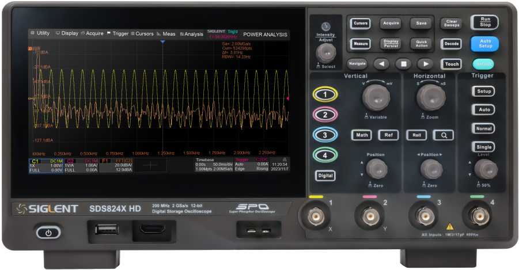
Task: Click the blue trigger position marker
Action: 162,41
